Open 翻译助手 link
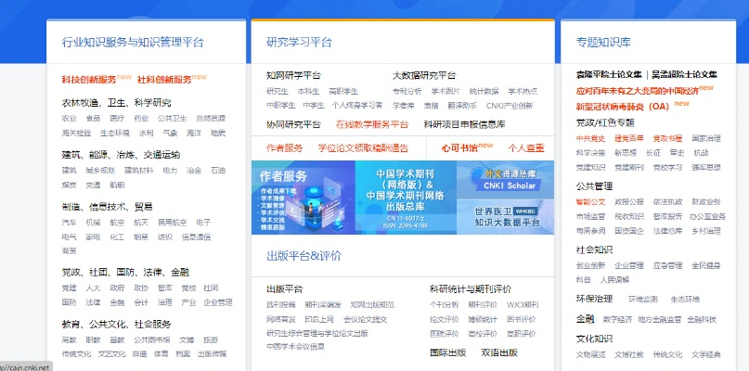 coord(462,106)
